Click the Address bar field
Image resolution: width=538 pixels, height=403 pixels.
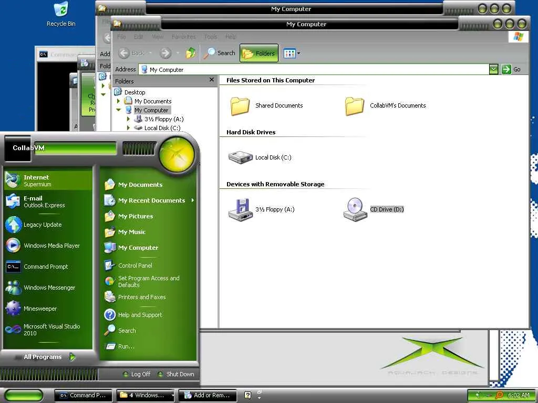[314, 70]
